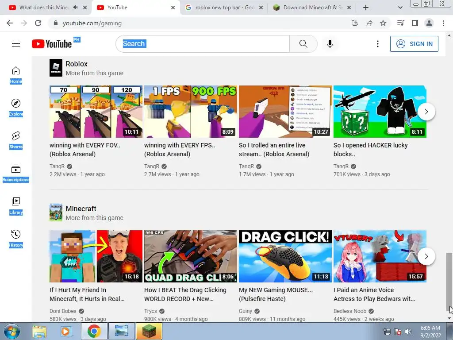Bookmark this page with the star icon
This screenshot has height=340, width=453.
(x=383, y=23)
